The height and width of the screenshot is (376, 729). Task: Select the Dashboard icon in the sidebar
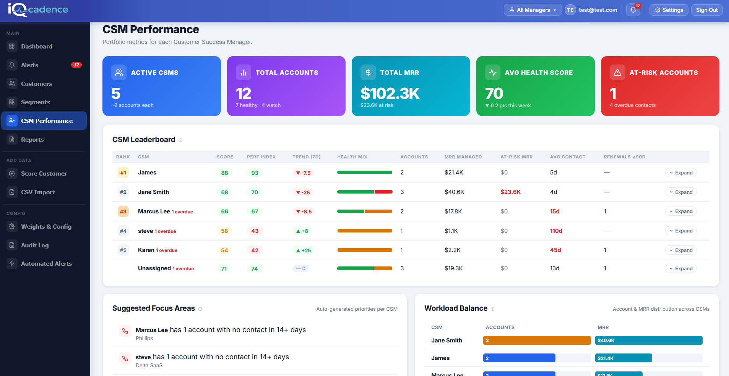coord(12,46)
